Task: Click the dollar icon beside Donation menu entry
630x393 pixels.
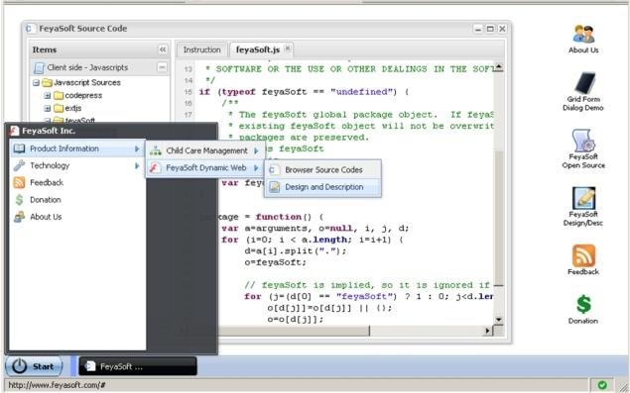Action: click(19, 200)
